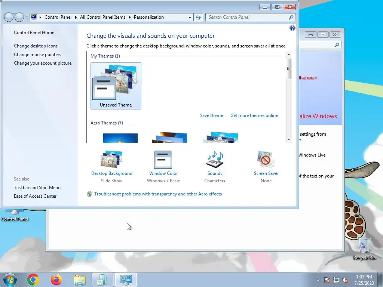Screen dimensions: 383x287
Task: Launch Google Chrome from taskbar
Action: click(x=33, y=280)
